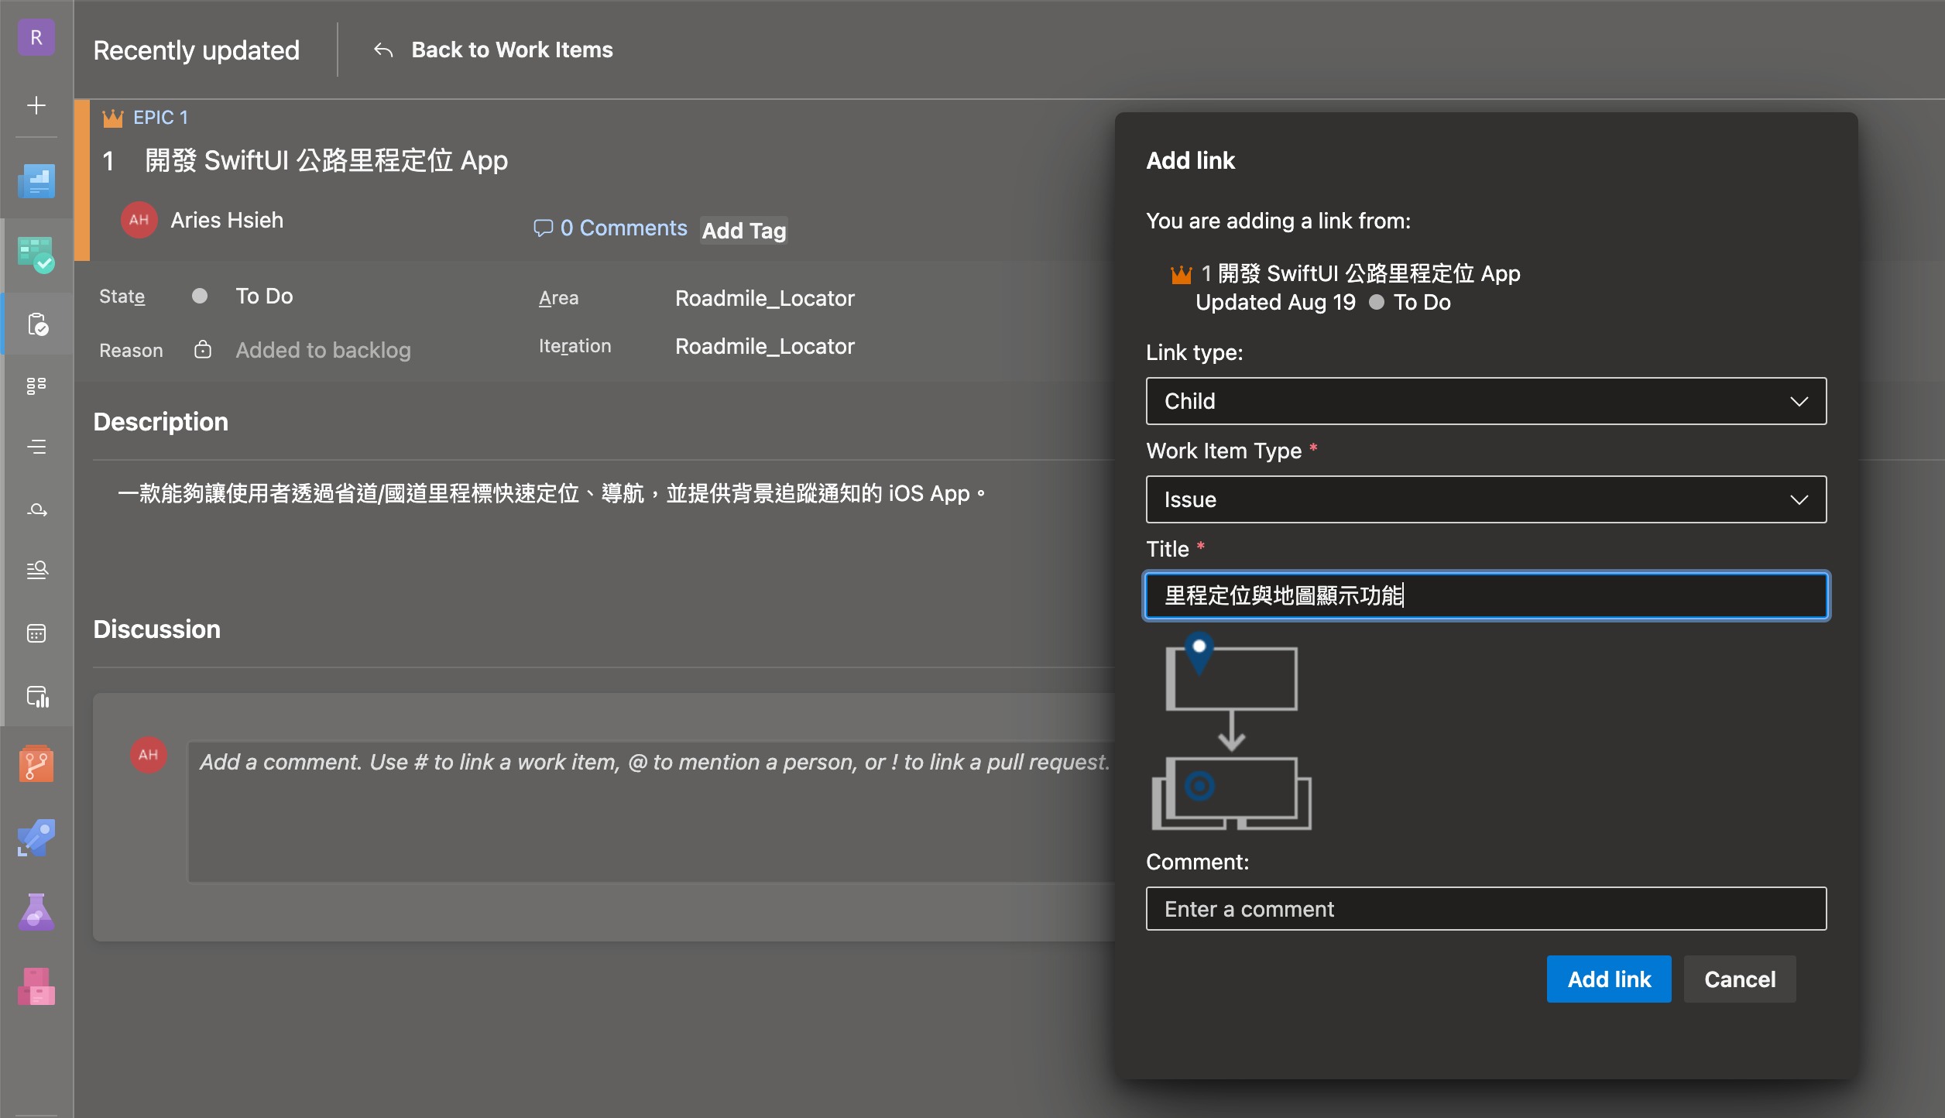Screen dimensions: 1945x1118
Task: Click the Overview icon in the sidebar
Action: click(x=36, y=182)
